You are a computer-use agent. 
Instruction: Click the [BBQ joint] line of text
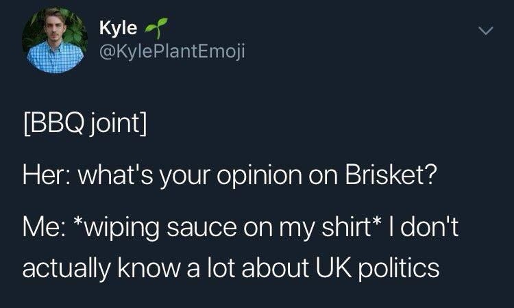[x=85, y=123]
